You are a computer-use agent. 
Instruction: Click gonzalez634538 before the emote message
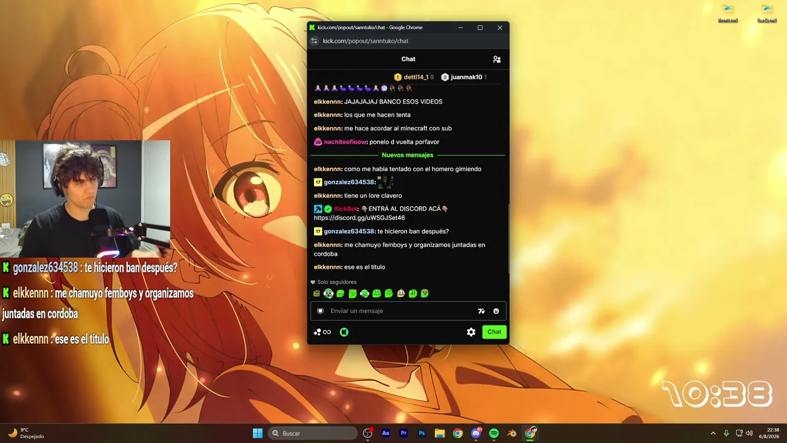click(x=349, y=182)
